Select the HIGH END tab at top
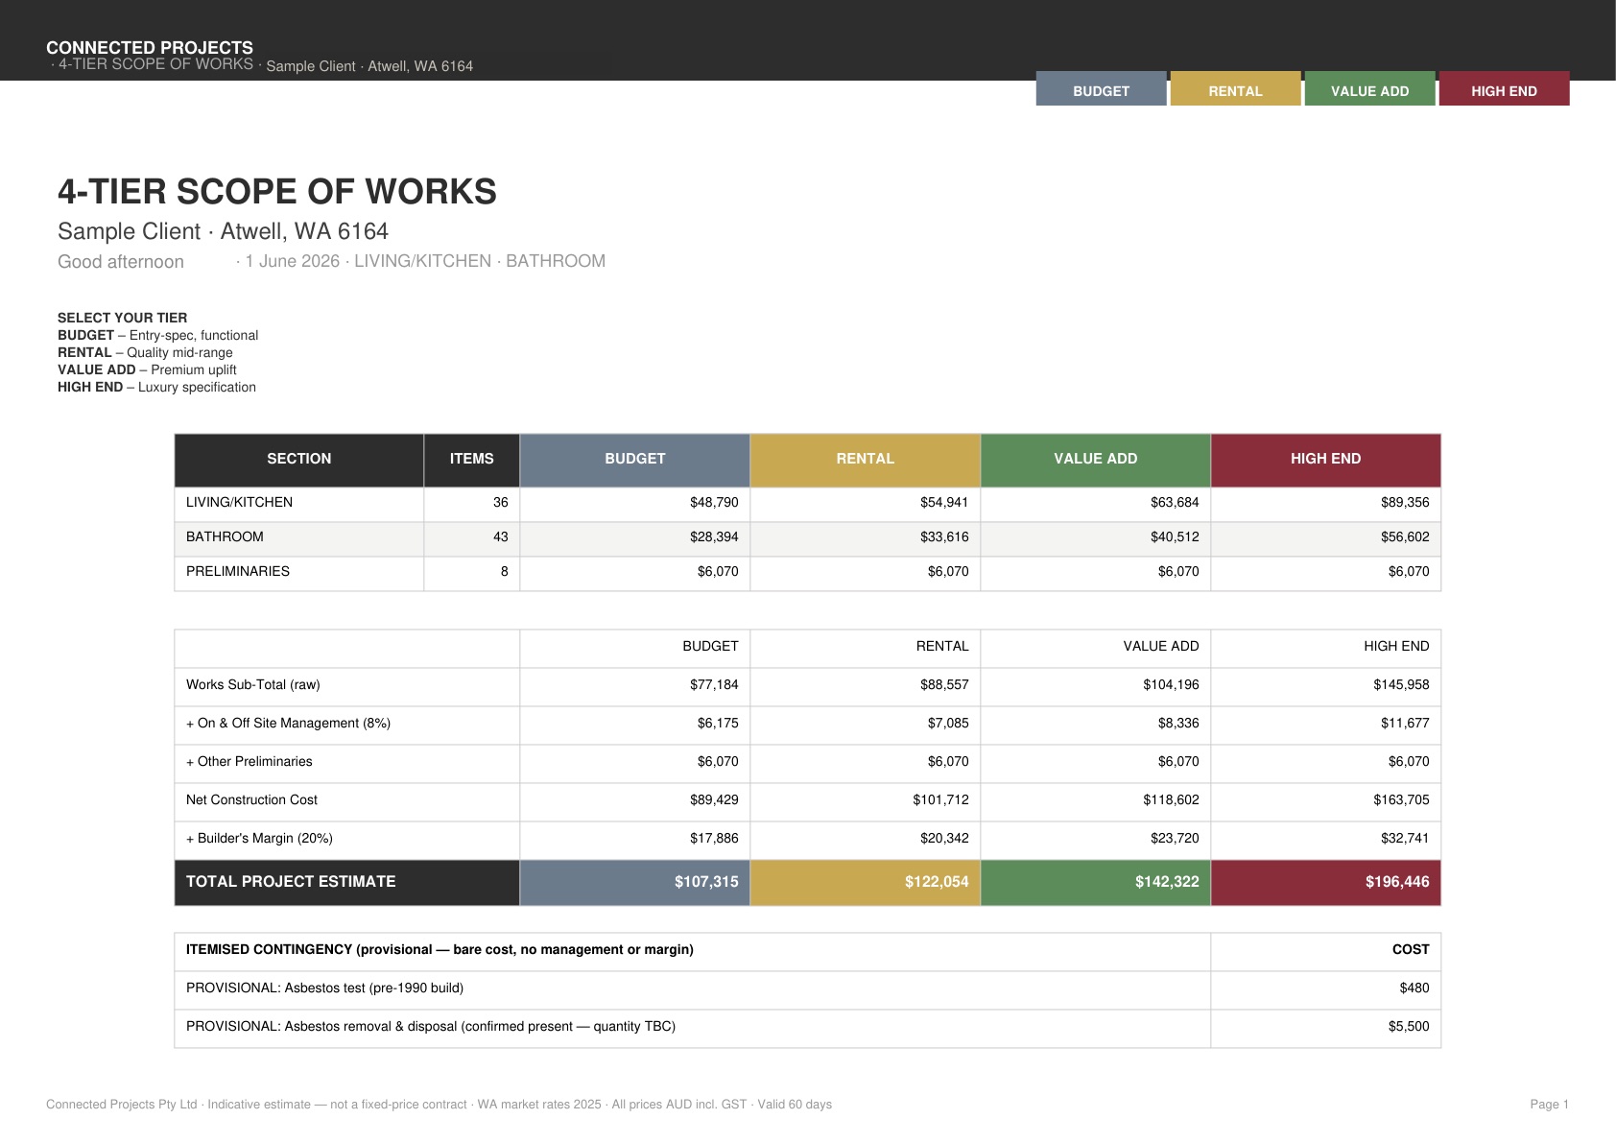The width and height of the screenshot is (1616, 1143). coord(1504,89)
